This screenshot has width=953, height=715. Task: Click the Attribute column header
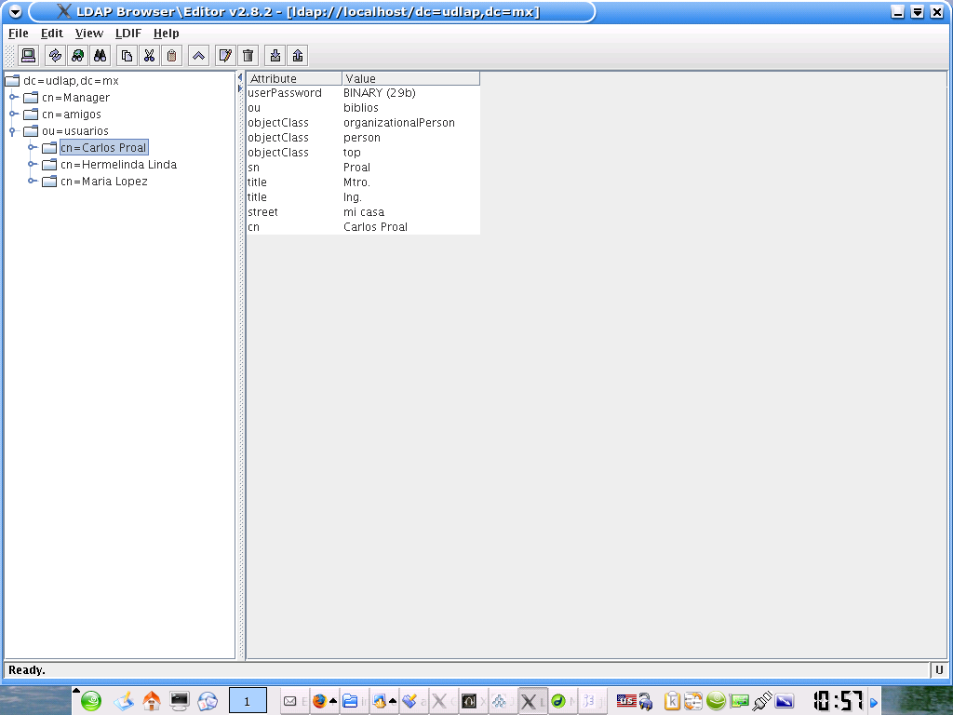tap(294, 79)
